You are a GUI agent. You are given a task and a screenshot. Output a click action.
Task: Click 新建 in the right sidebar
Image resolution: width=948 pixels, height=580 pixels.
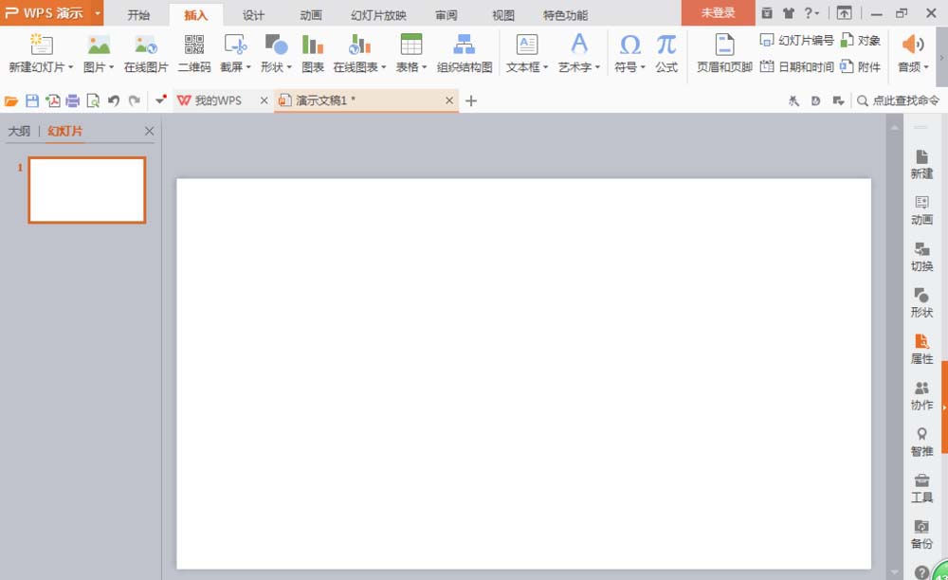point(921,164)
